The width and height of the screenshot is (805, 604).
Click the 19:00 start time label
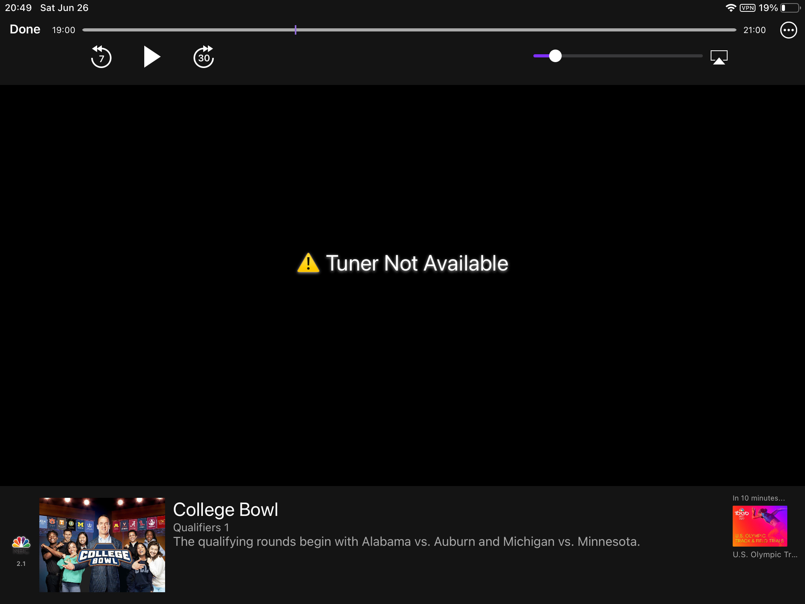[64, 30]
